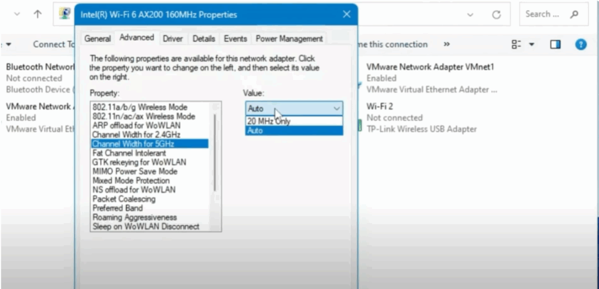This screenshot has width=599, height=289.
Task: Click the Network Connections address bar icon
Action: click(x=64, y=14)
